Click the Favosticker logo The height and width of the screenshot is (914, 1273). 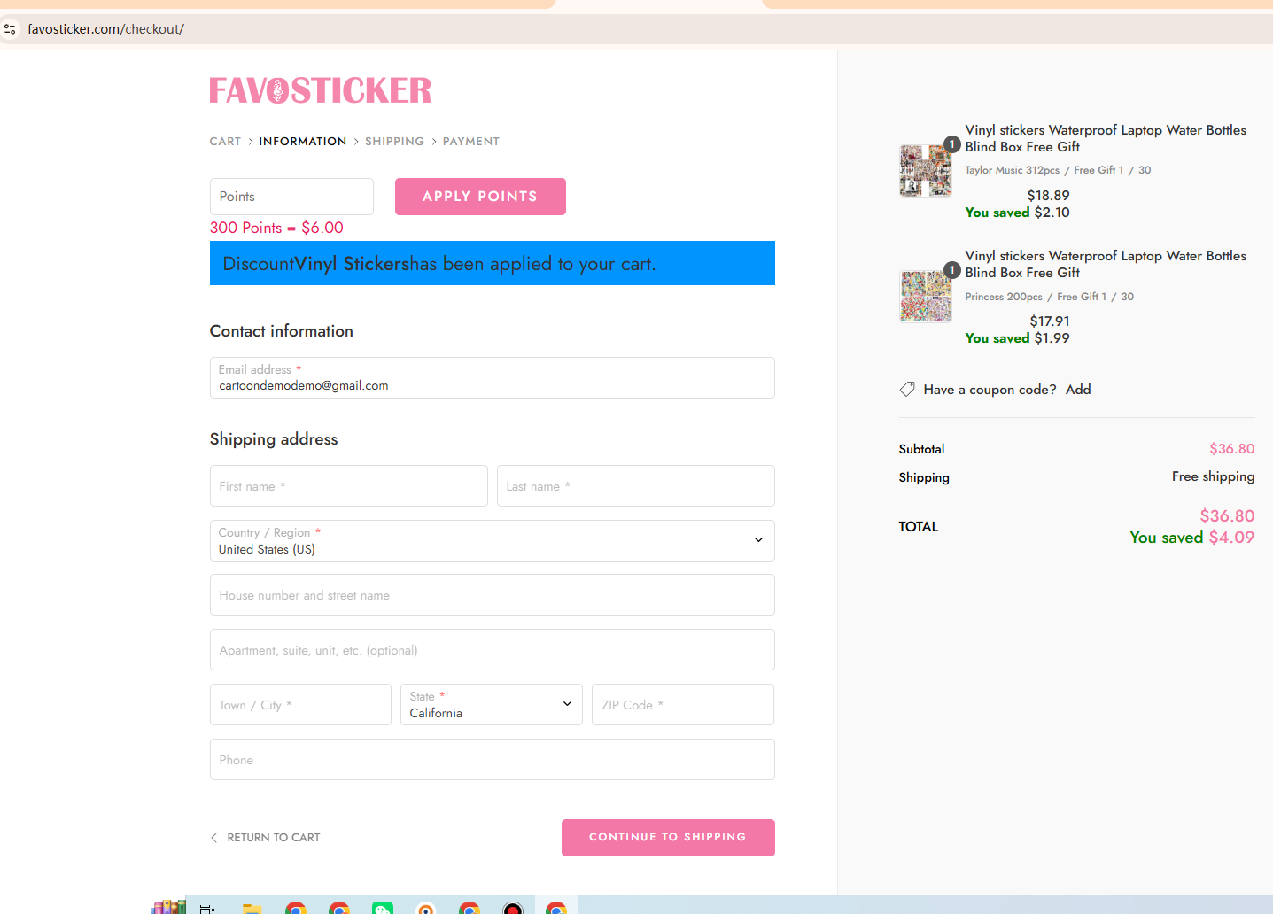pyautogui.click(x=320, y=89)
